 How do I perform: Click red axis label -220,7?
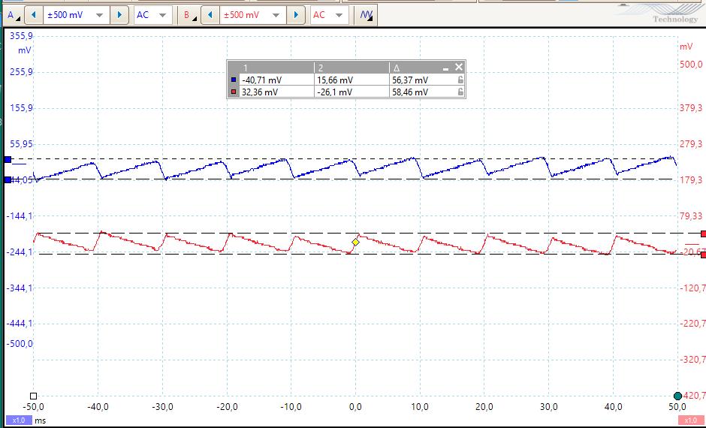pos(692,324)
